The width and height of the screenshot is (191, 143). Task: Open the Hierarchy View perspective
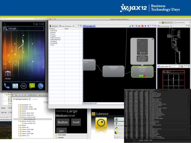click(168, 23)
